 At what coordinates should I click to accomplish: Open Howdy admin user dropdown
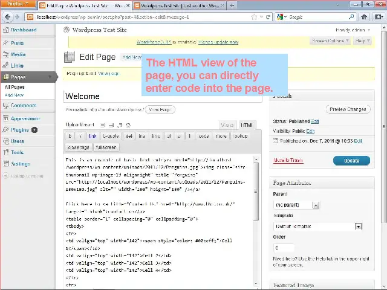(x=353, y=30)
